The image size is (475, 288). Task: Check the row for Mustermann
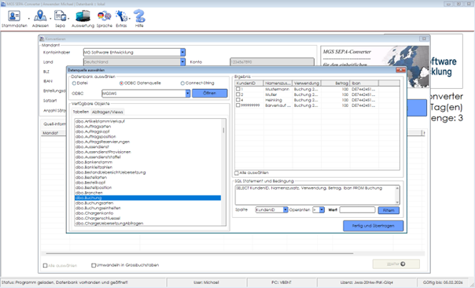[x=238, y=89]
